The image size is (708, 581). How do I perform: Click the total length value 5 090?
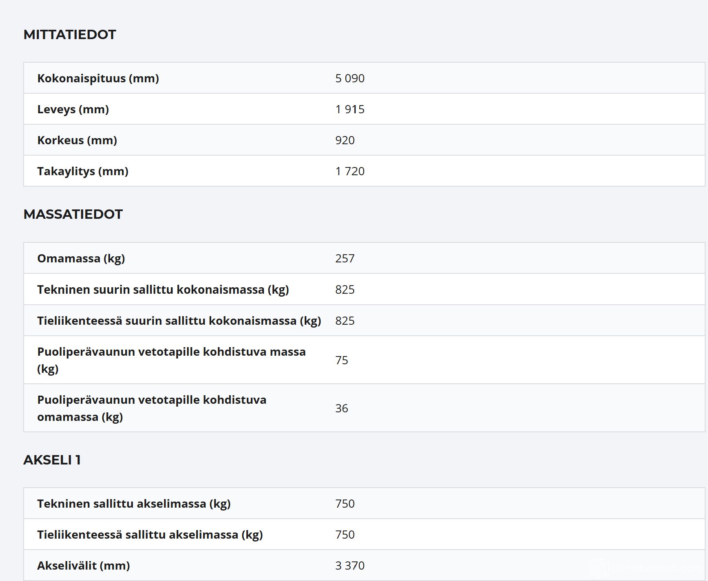point(350,78)
